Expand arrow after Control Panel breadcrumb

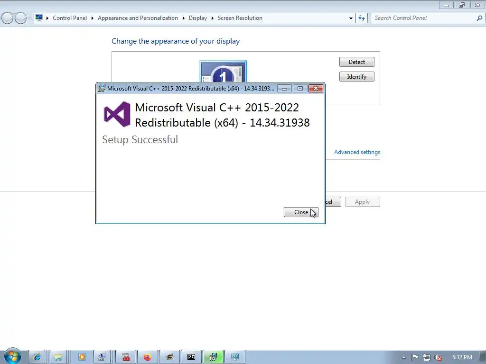coord(93,18)
